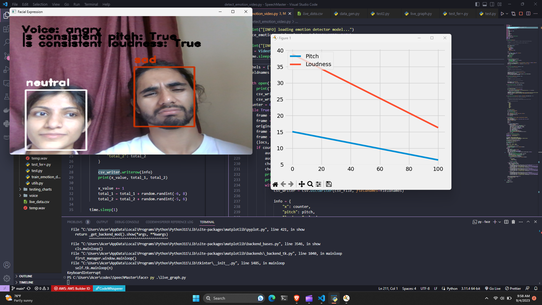Open the new terminal profile dropdown arrow

[x=500, y=222]
